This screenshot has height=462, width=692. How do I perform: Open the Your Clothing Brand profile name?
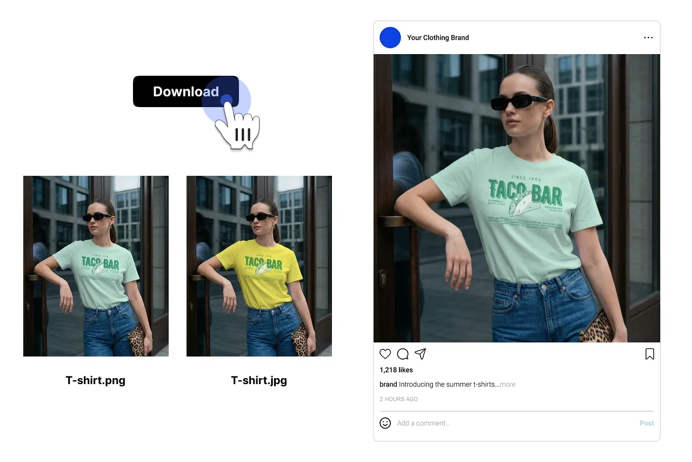(438, 37)
